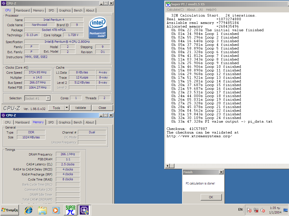Click the show desktop tray icon

(x=286, y=210)
